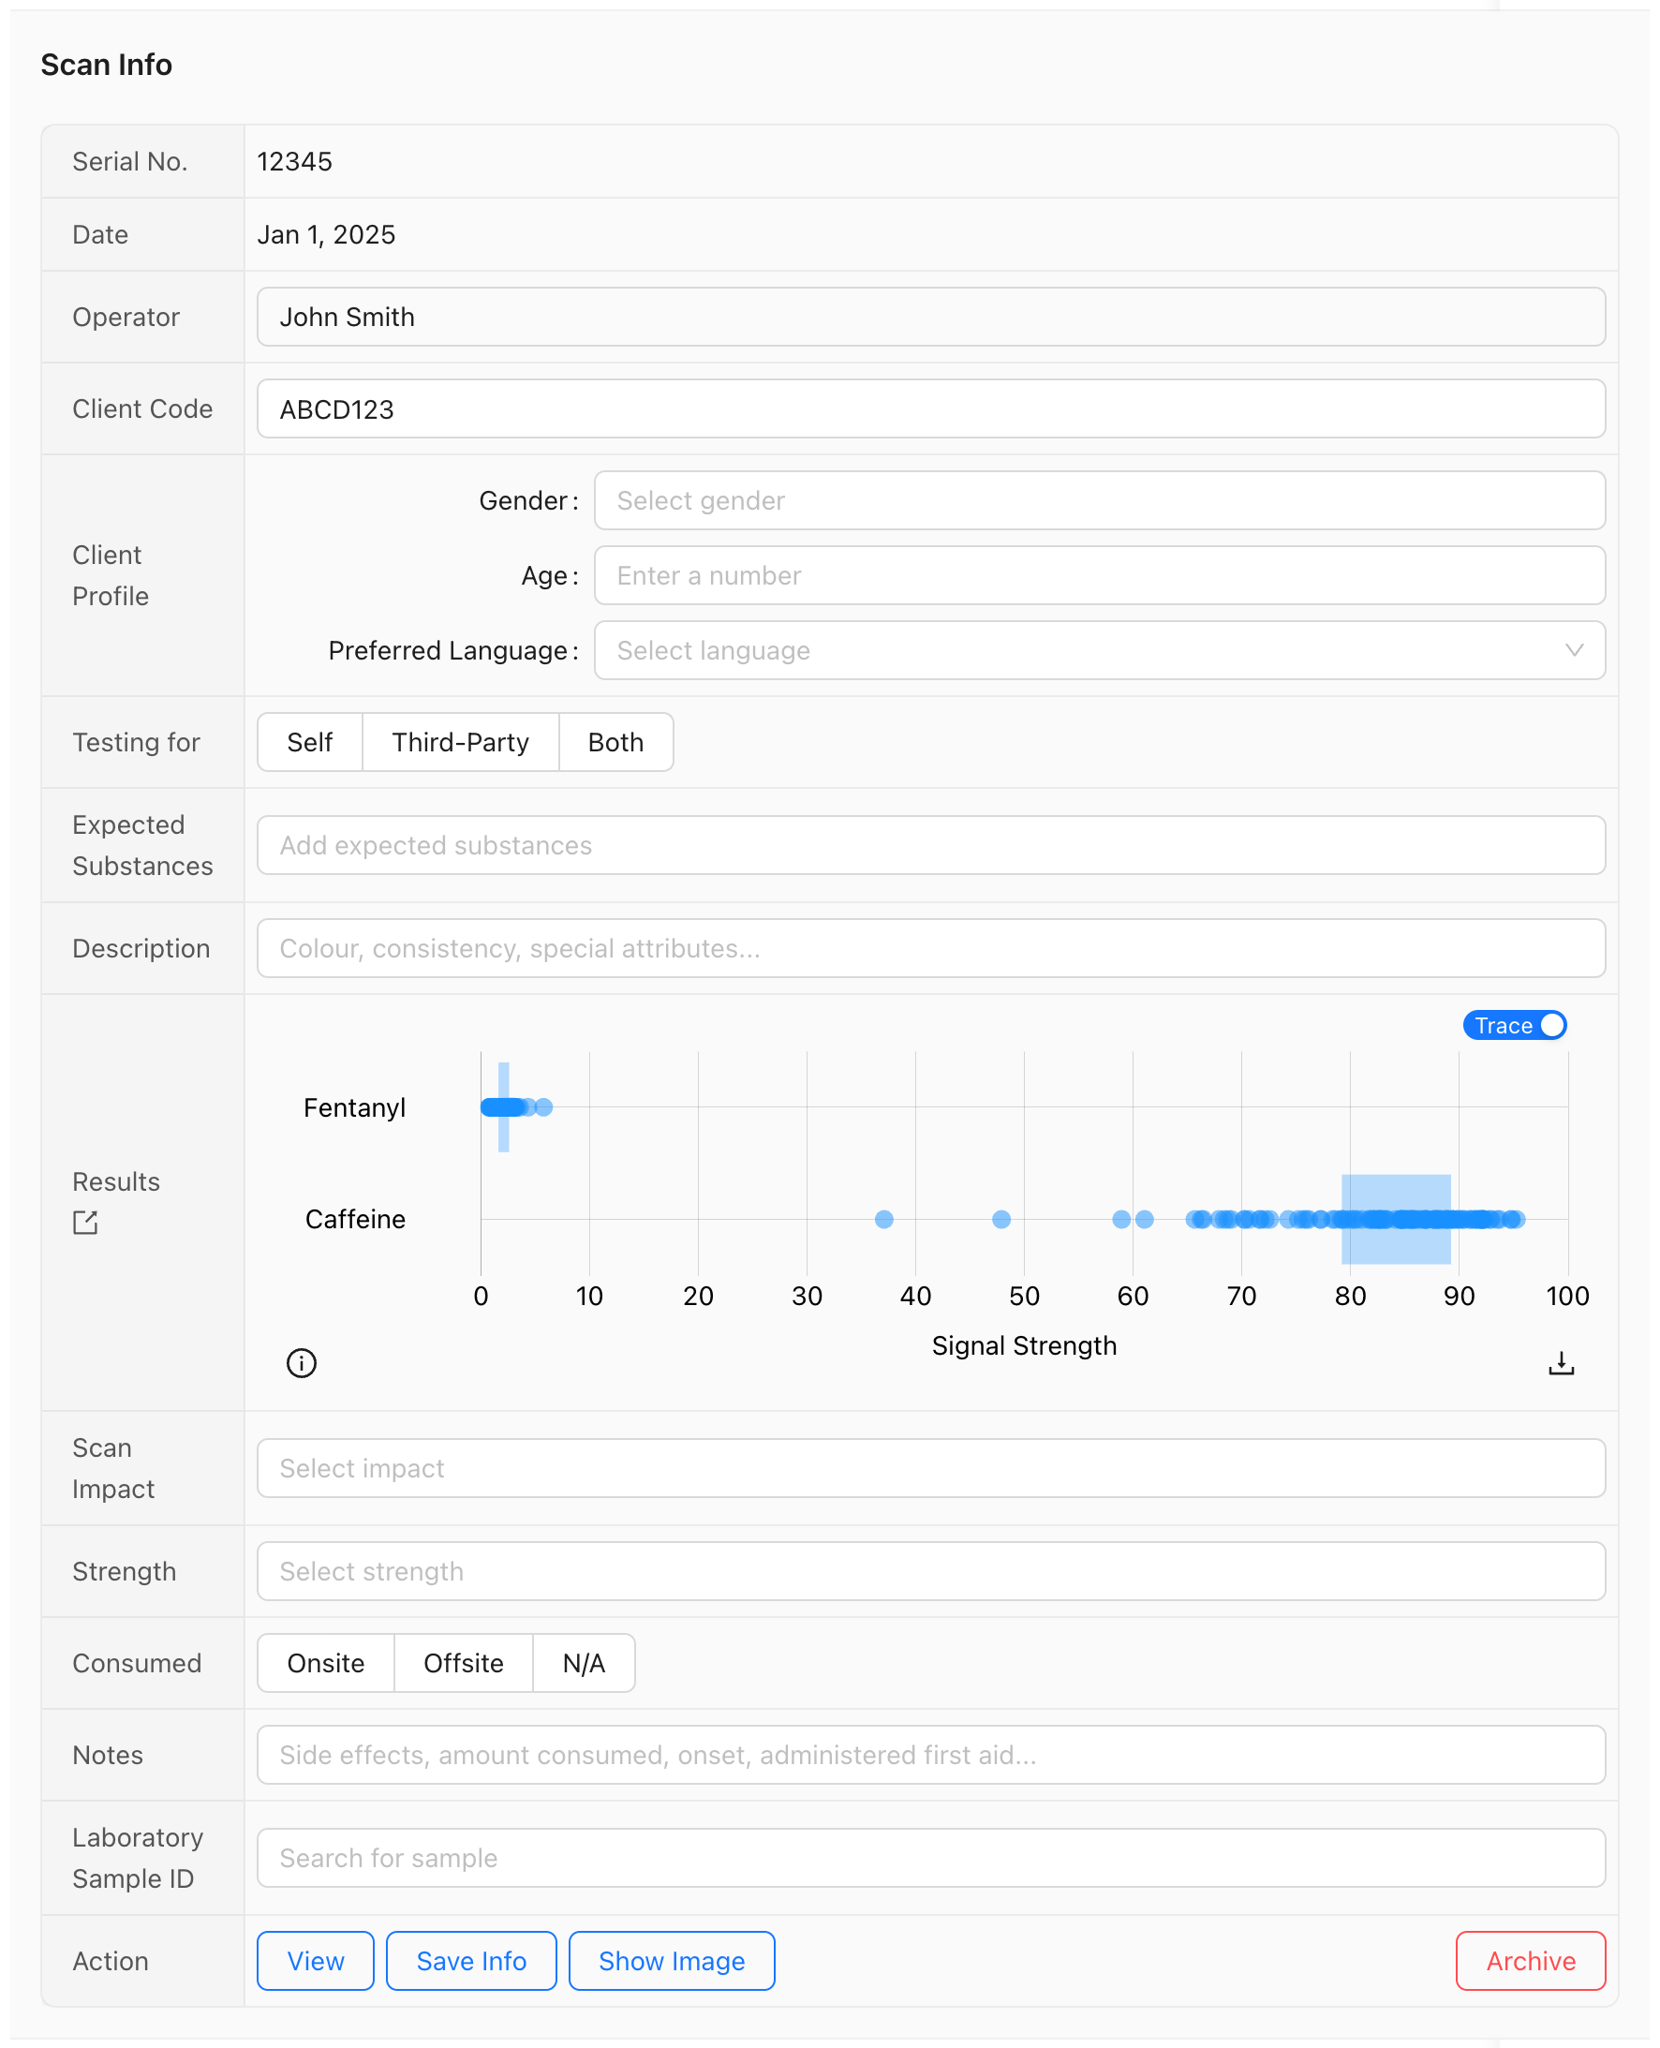Archive this scan
Image resolution: width=1660 pixels, height=2048 pixels.
(x=1530, y=1961)
